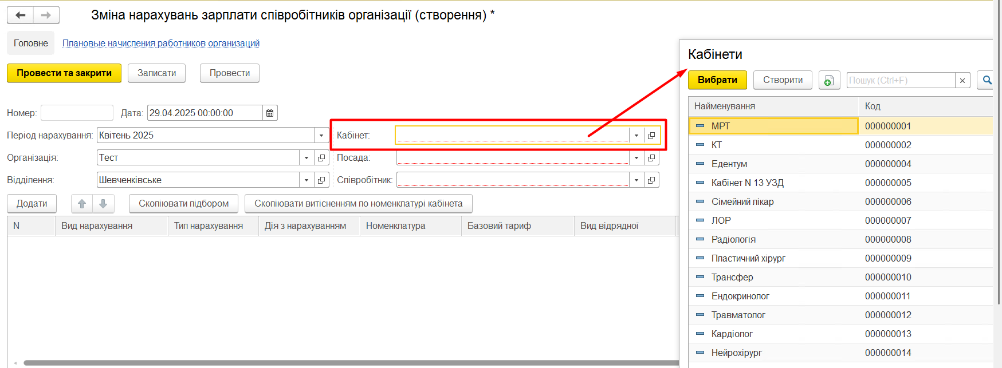
Task: Click the Вибрати button
Action: [717, 80]
